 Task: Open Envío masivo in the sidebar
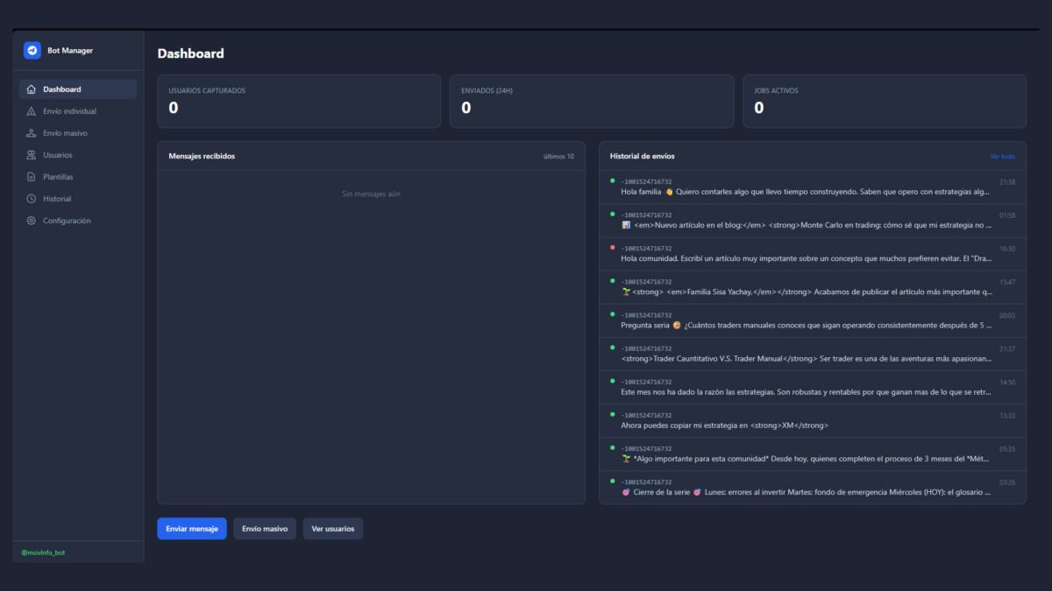[x=78, y=133]
